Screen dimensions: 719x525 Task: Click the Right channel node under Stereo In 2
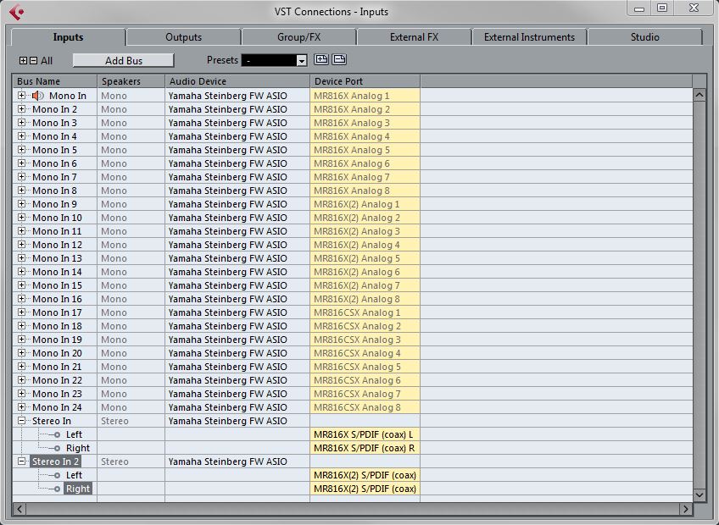coord(57,489)
